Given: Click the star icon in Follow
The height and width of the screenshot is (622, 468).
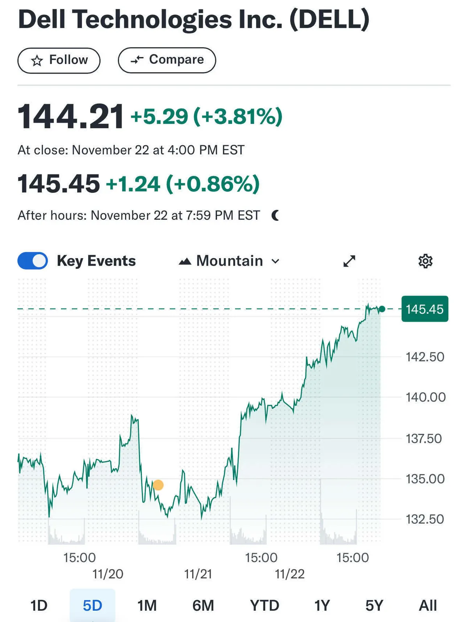Looking at the screenshot, I should click(x=37, y=60).
